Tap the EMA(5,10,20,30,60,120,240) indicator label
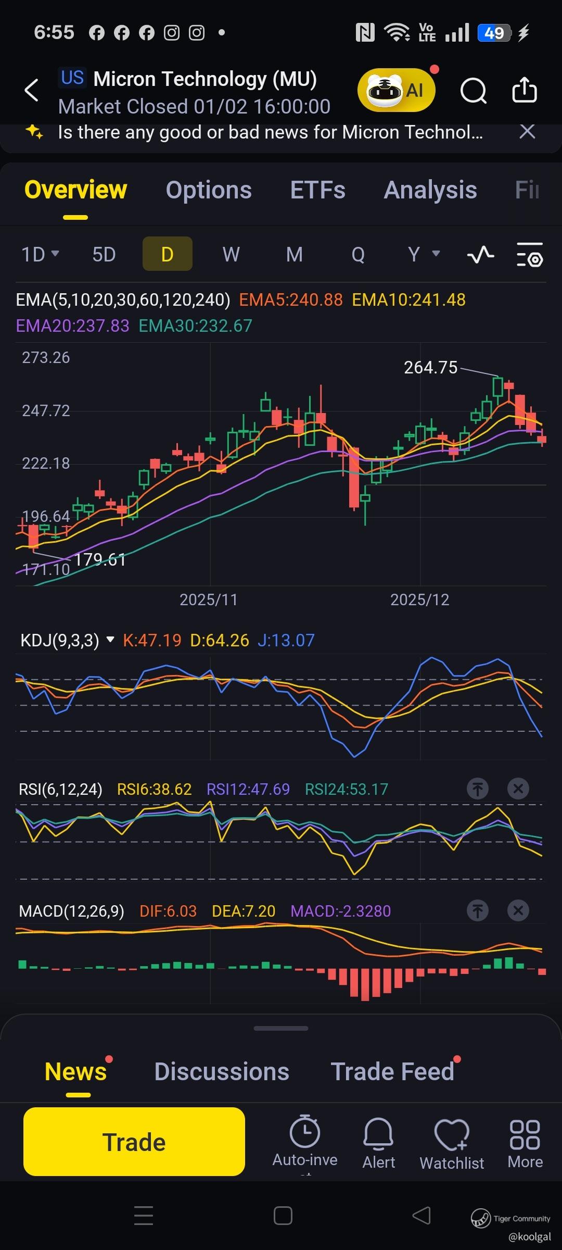The width and height of the screenshot is (562, 1250). (x=123, y=299)
